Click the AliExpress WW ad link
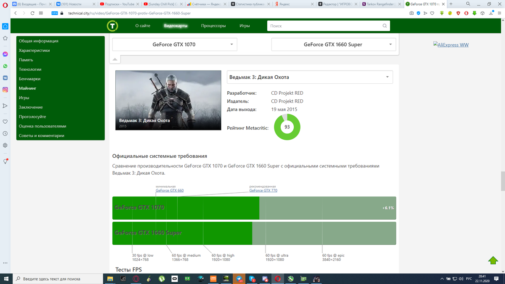The height and width of the screenshot is (284, 505). [451, 45]
